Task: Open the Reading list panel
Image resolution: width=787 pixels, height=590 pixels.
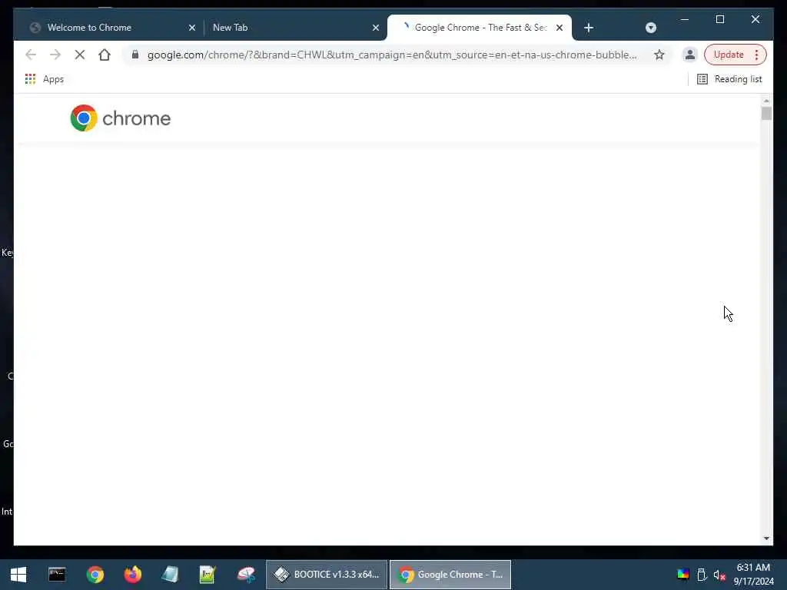Action: pyautogui.click(x=729, y=79)
